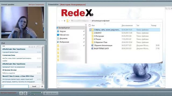
Task: Sort by the Тип column header
Action: tap(138, 26)
